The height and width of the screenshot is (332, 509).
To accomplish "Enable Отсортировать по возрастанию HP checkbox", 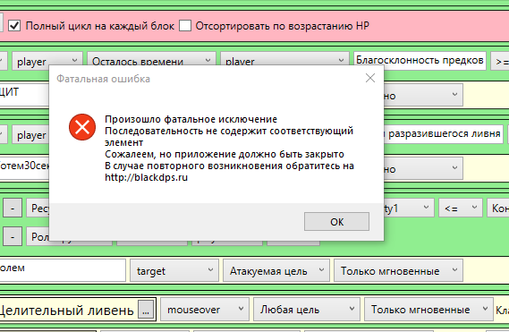I will 185,25.
